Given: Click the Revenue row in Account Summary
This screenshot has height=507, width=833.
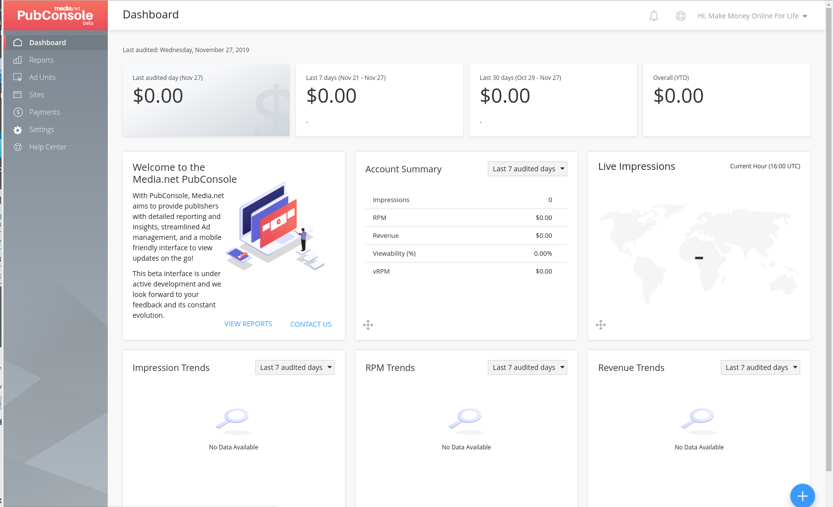Looking at the screenshot, I should coord(466,235).
